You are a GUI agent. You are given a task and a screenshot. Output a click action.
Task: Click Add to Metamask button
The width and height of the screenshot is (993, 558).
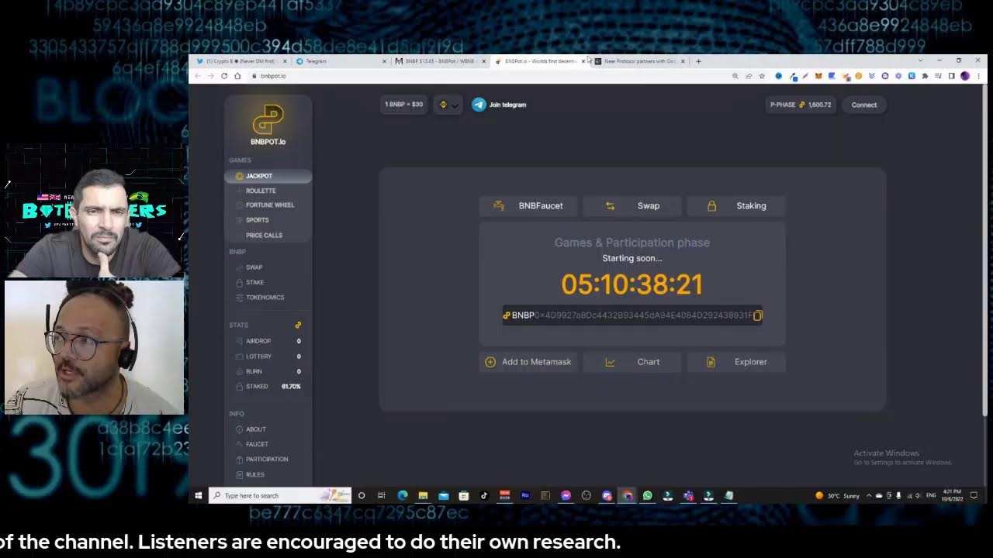click(x=528, y=362)
